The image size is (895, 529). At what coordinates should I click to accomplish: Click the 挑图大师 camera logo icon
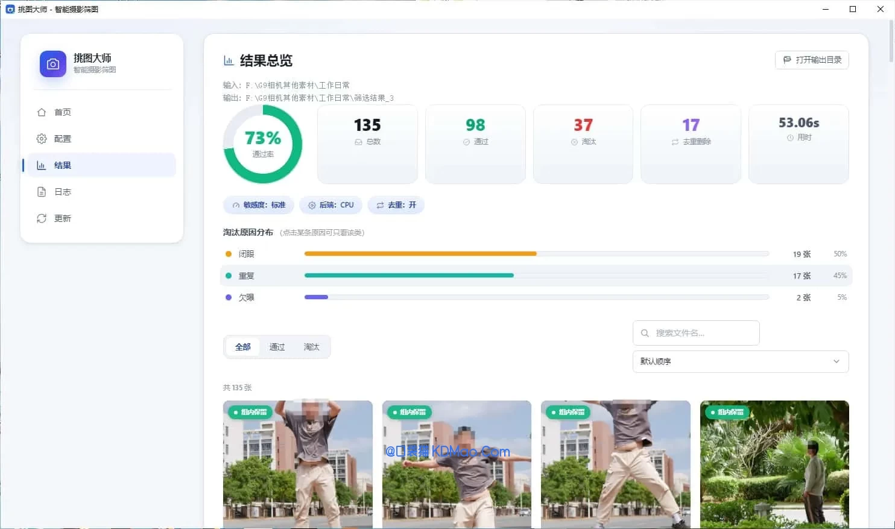(x=53, y=64)
